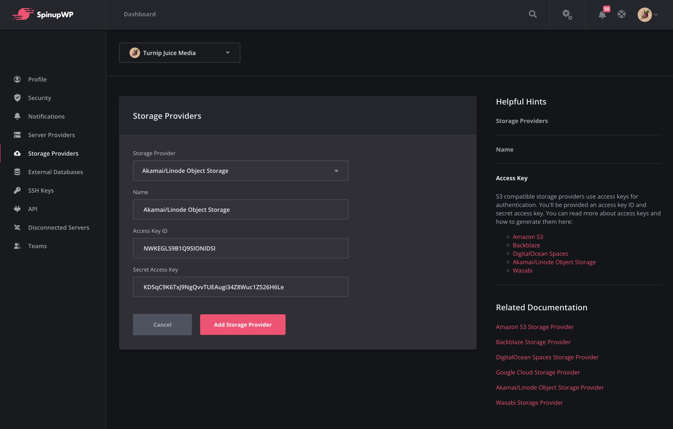The image size is (673, 429).
Task: Click the Server Providers server icon
Action: (x=17, y=135)
